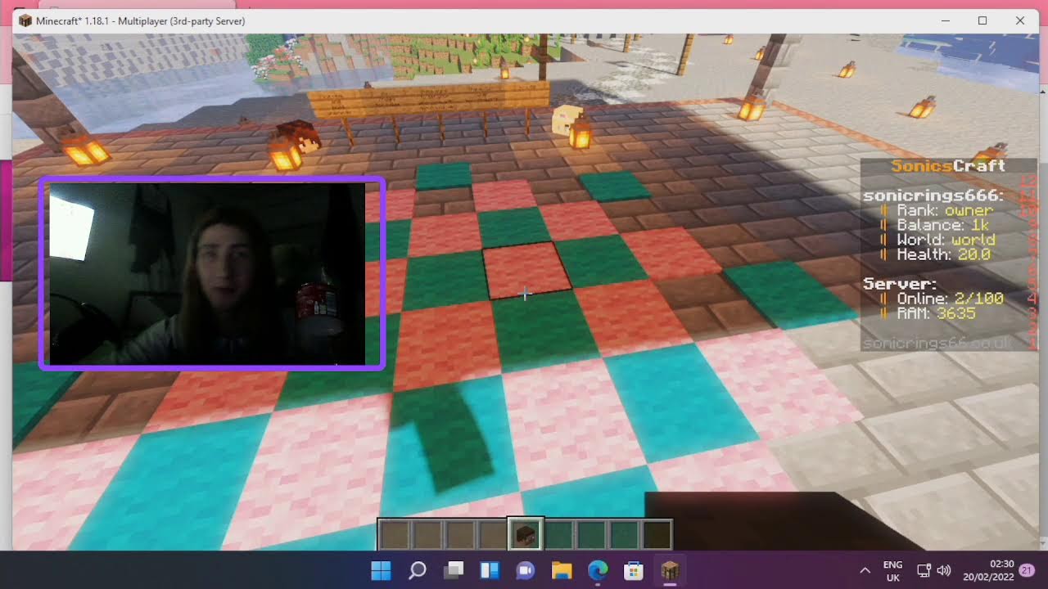Click the 'Health: 20.0' scoreboard line

935,254
